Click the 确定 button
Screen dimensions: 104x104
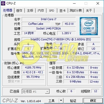tap(93, 101)
